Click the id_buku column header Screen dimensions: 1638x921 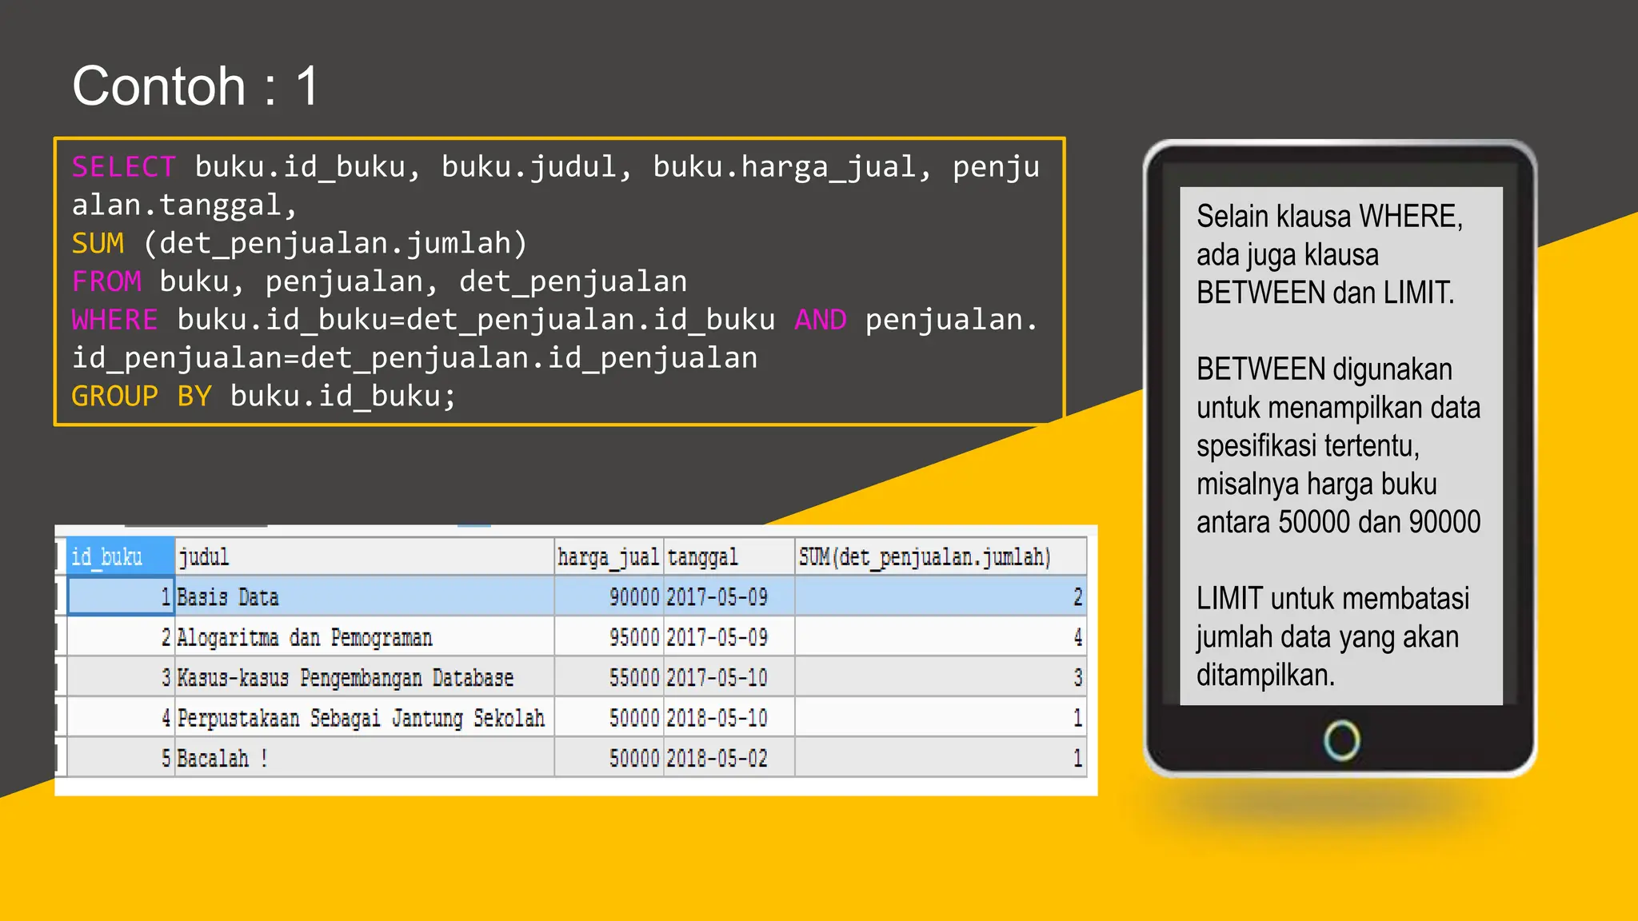pos(120,556)
